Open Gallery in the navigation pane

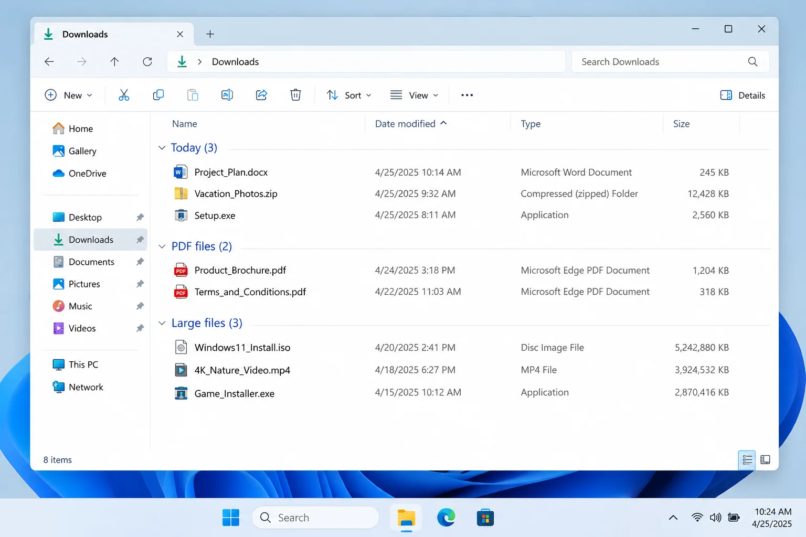[x=75, y=151]
